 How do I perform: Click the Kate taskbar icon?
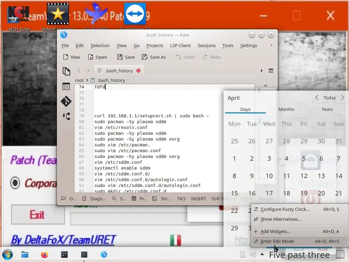(104, 254)
